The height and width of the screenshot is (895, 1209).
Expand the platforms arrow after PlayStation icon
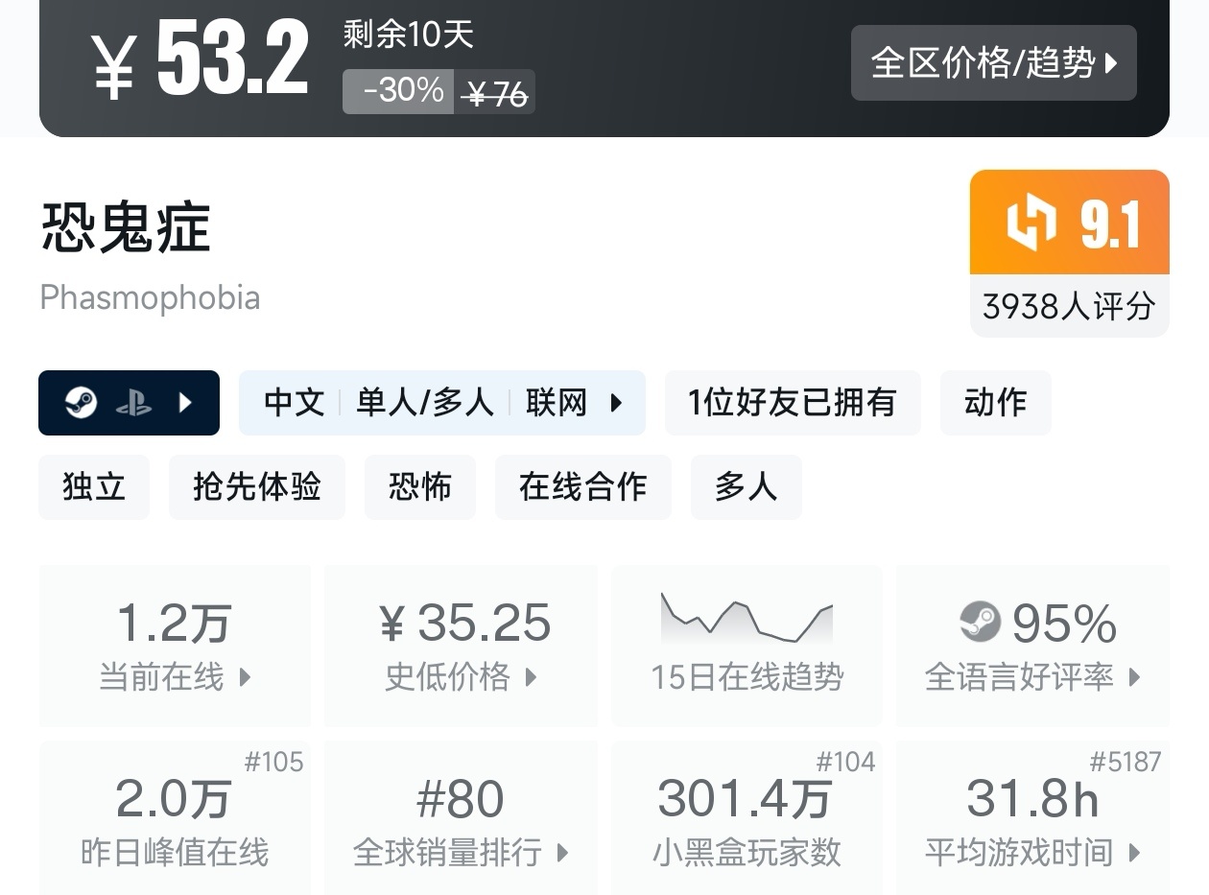(186, 403)
